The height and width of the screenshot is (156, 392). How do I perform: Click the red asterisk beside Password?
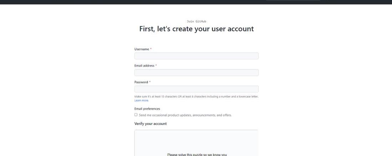point(150,82)
